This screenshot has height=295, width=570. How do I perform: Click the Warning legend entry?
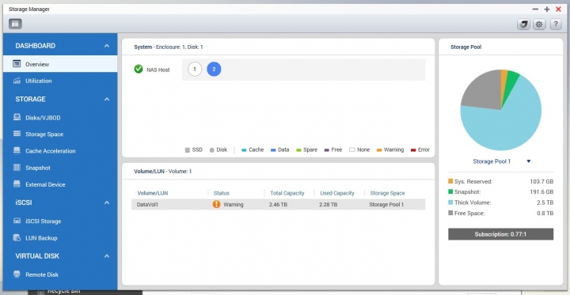coord(390,149)
